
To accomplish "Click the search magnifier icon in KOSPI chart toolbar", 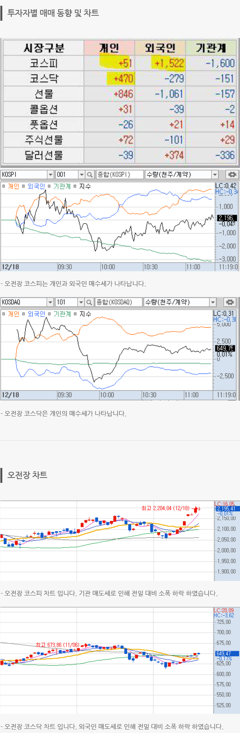I will (x=89, y=175).
